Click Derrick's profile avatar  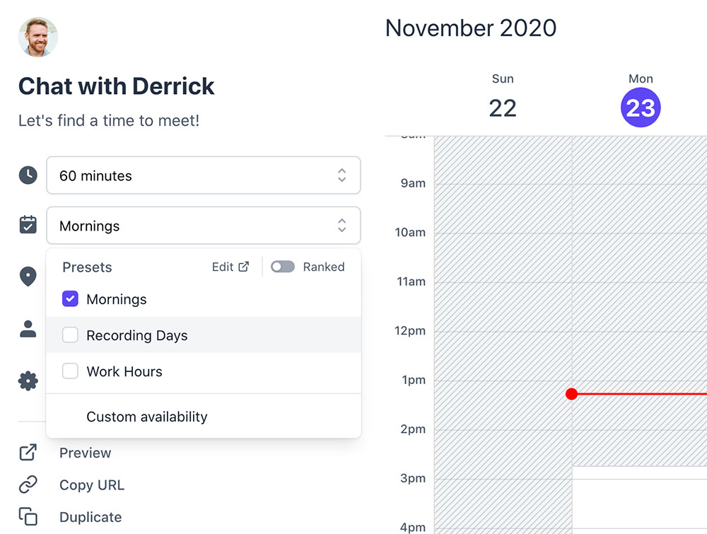pyautogui.click(x=38, y=37)
